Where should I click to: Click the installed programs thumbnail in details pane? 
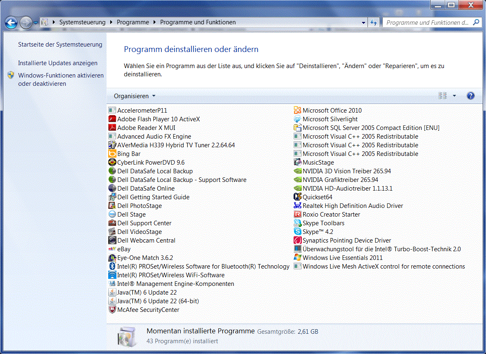pyautogui.click(x=127, y=337)
